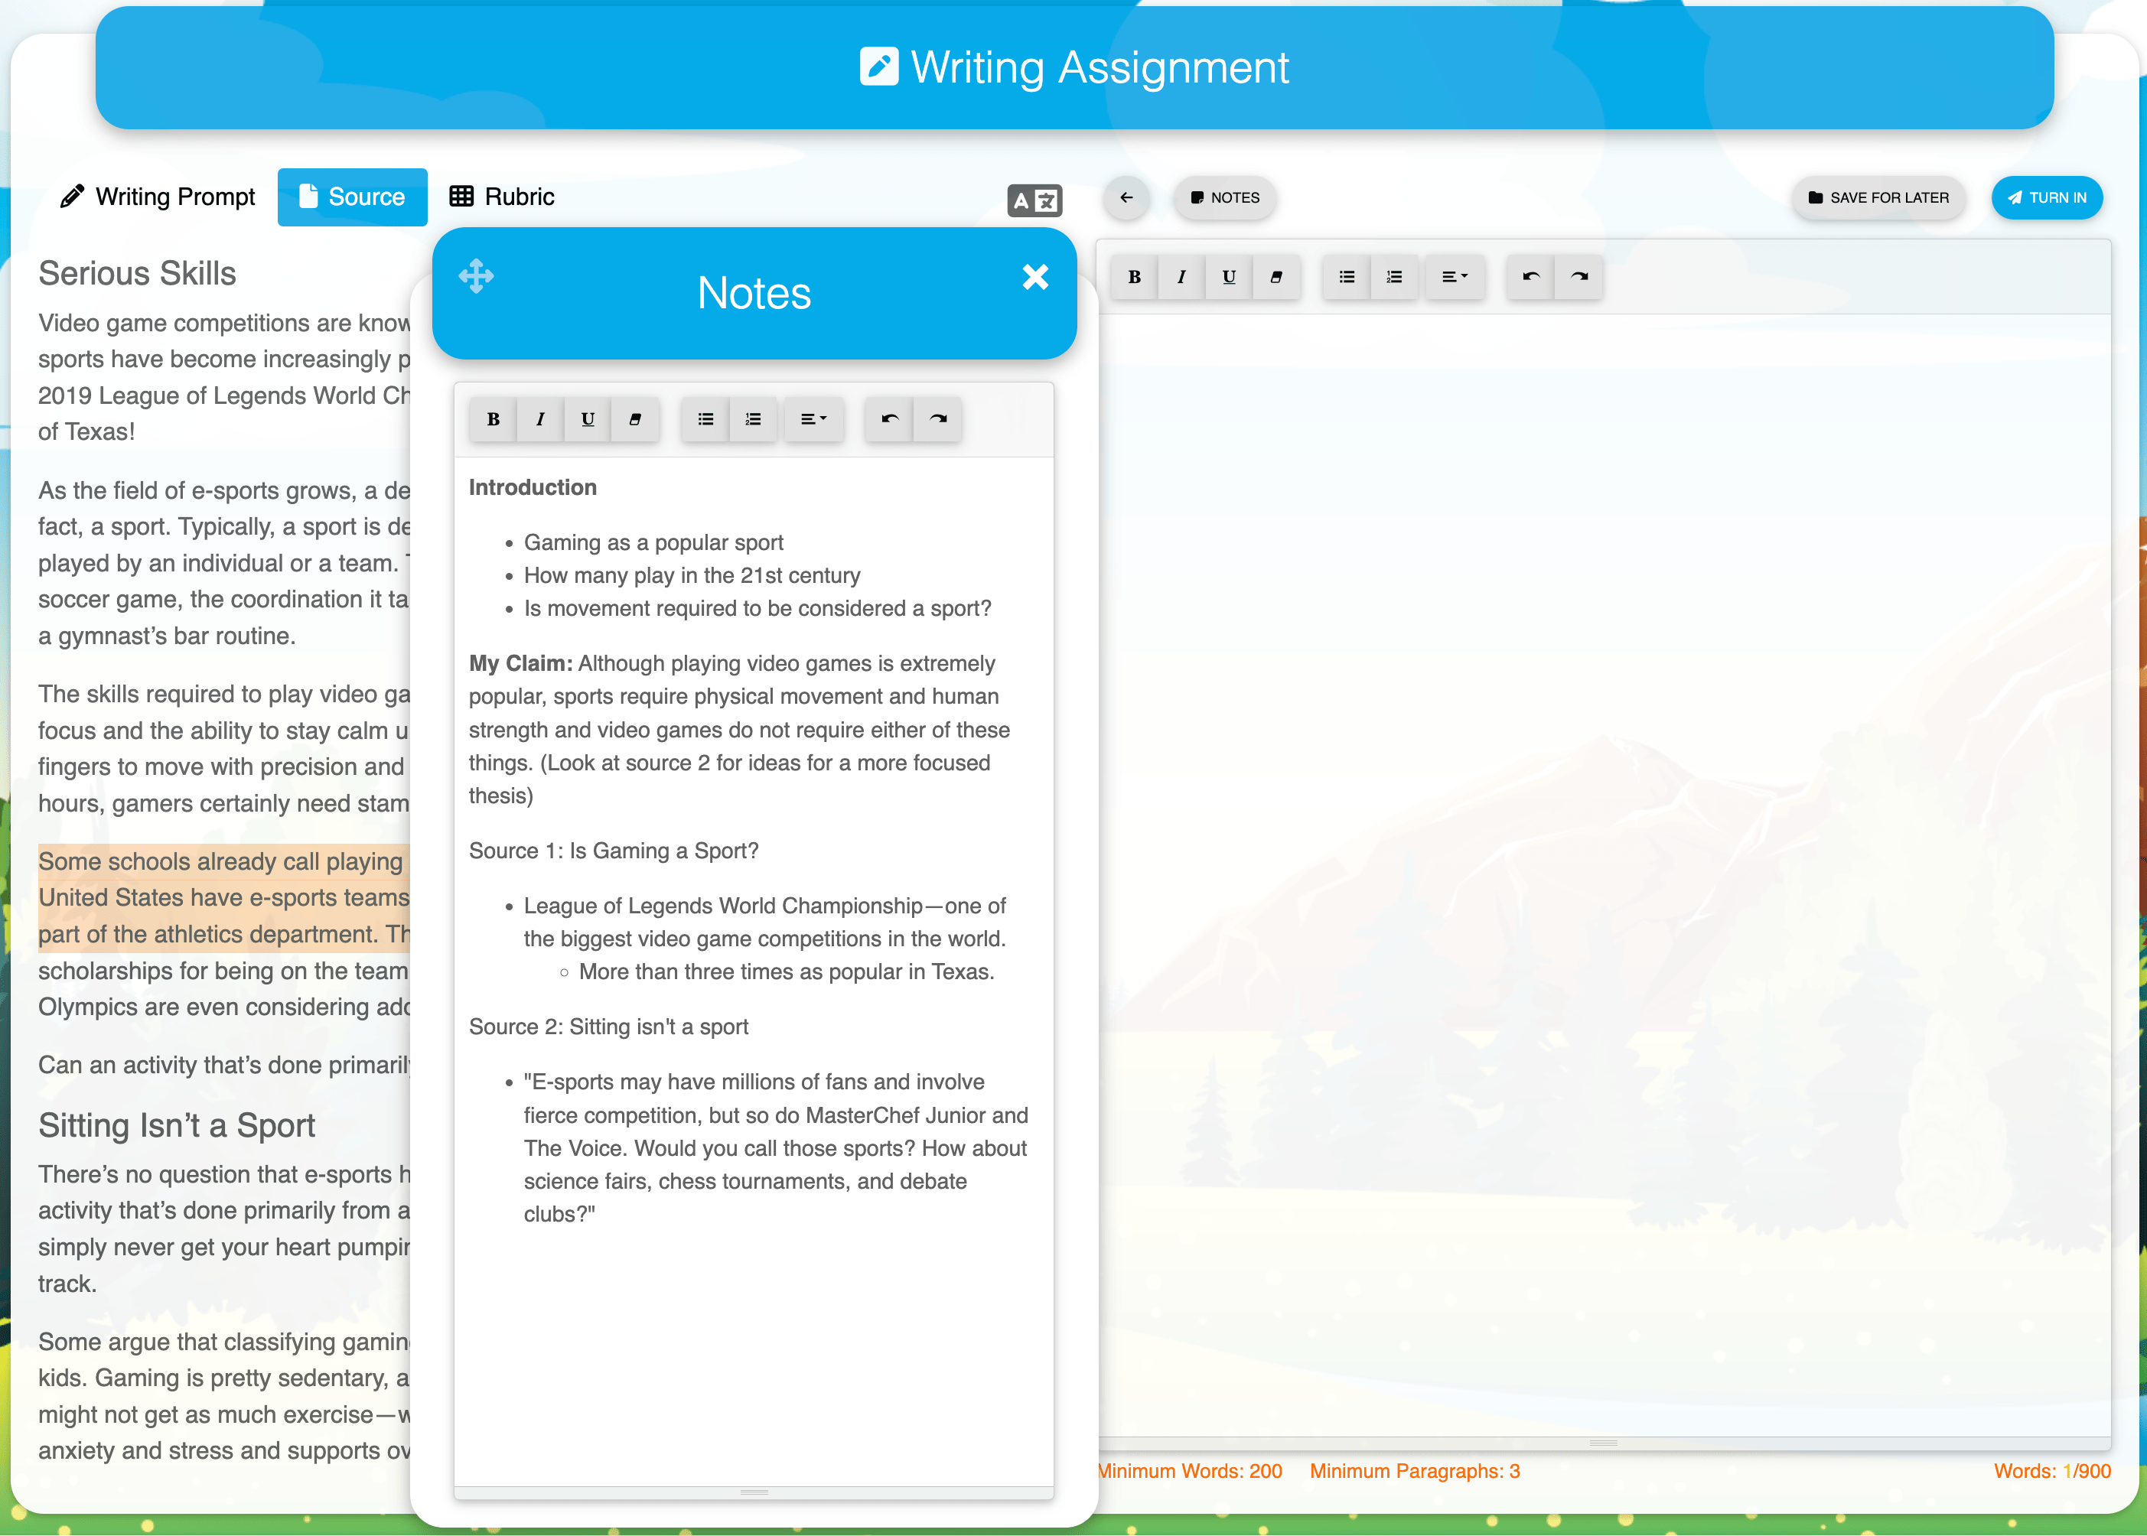Redo action in main essay editor
This screenshot has width=2147, height=1536.
1578,277
